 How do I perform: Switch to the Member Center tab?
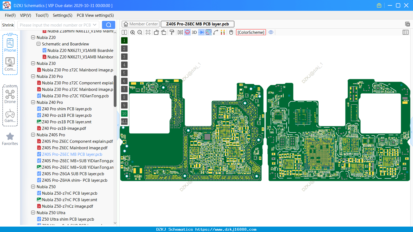(x=140, y=24)
